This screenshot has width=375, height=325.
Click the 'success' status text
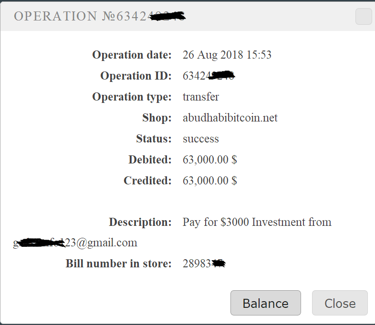click(x=201, y=139)
